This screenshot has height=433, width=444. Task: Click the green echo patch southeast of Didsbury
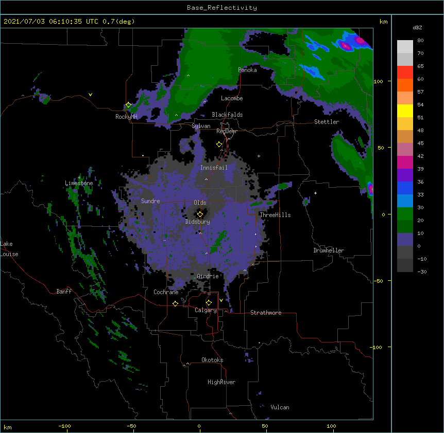[218, 242]
